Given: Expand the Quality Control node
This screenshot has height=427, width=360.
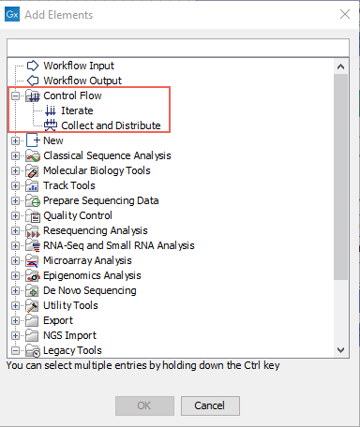Looking at the screenshot, I should click(x=15, y=215).
